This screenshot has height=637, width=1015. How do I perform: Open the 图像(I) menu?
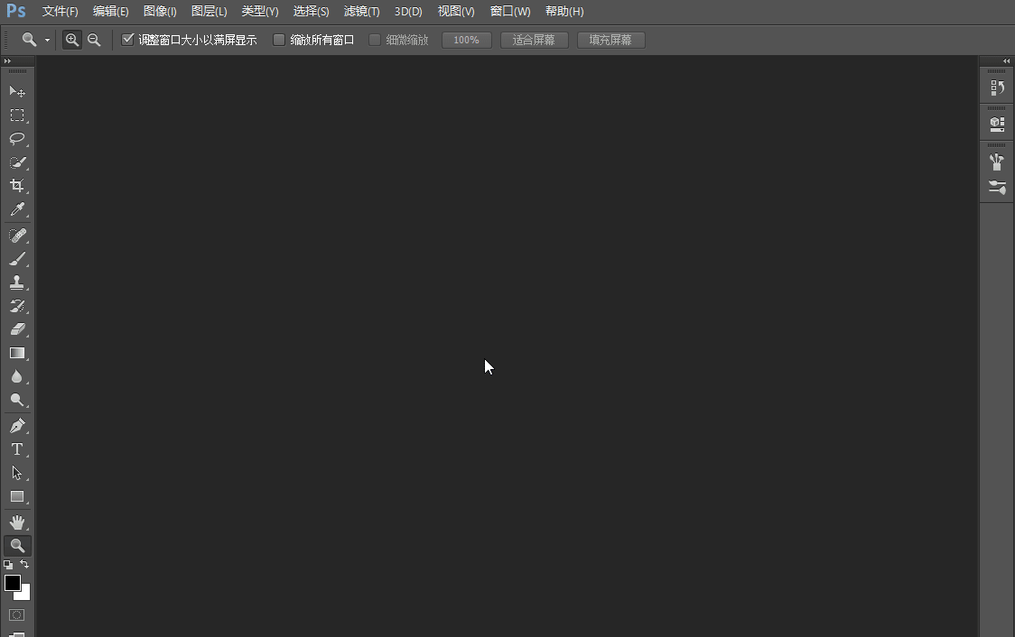[160, 12]
